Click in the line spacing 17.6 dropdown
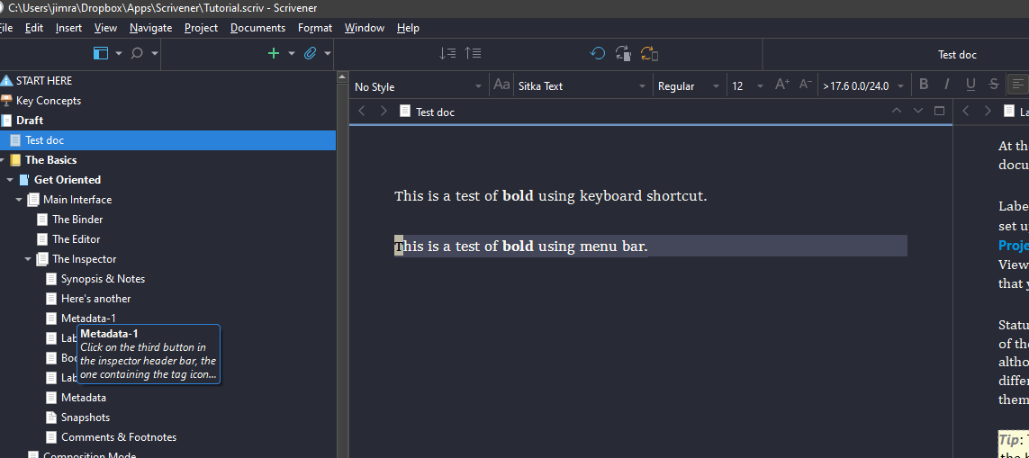This screenshot has width=1029, height=458. (861, 86)
